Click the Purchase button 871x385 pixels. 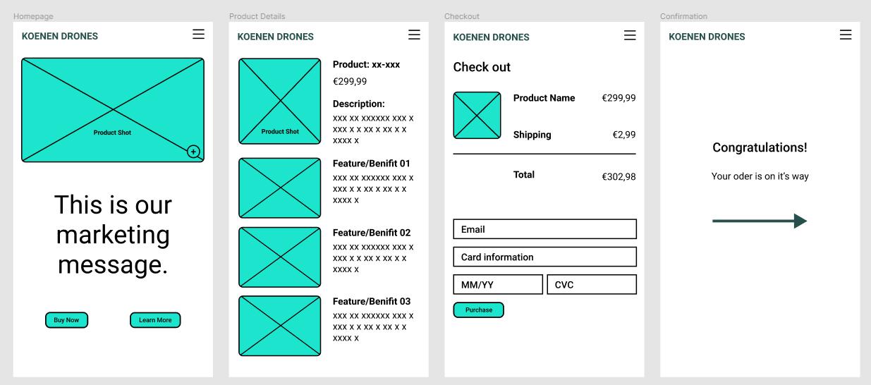pos(479,310)
